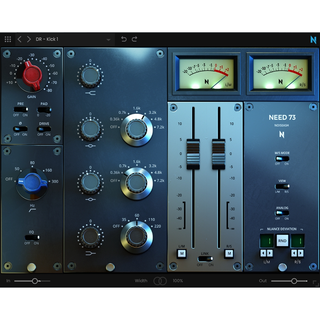This screenshot has height=320, width=320.
Task: Click the resize corner icon
Action: tap(316, 283)
